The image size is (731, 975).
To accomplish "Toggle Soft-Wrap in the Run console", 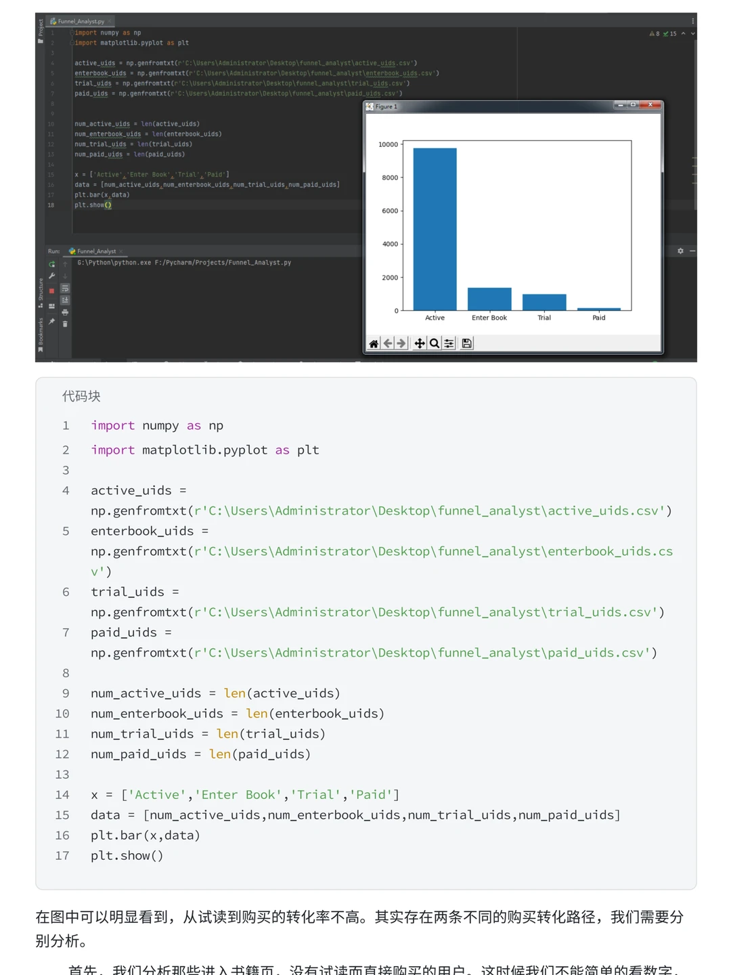I will click(x=65, y=288).
